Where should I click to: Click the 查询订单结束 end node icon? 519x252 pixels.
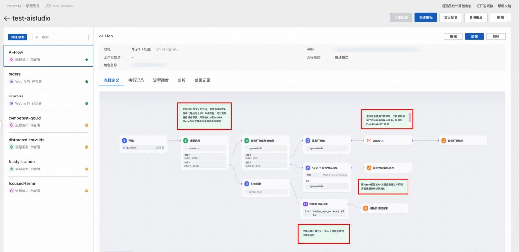[444, 141]
